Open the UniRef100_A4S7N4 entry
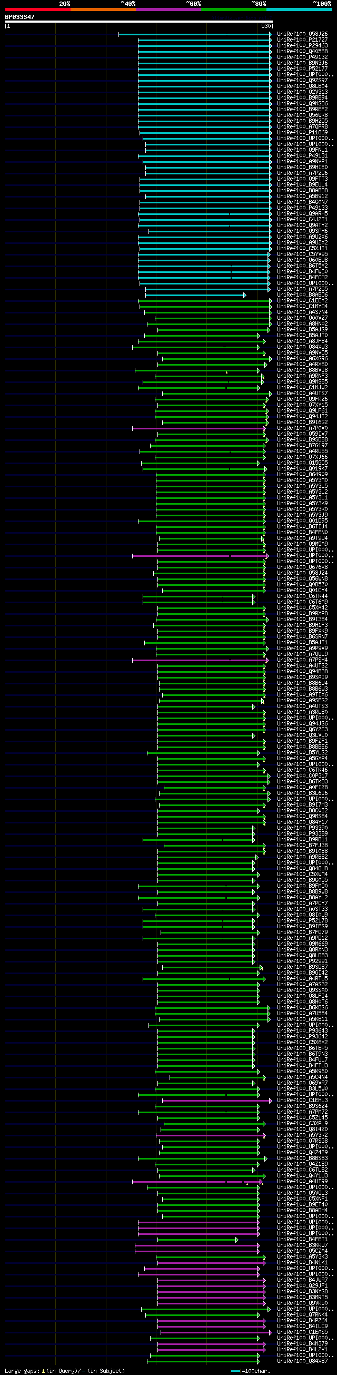Screen dimensions: 337x1375 pos(302,312)
